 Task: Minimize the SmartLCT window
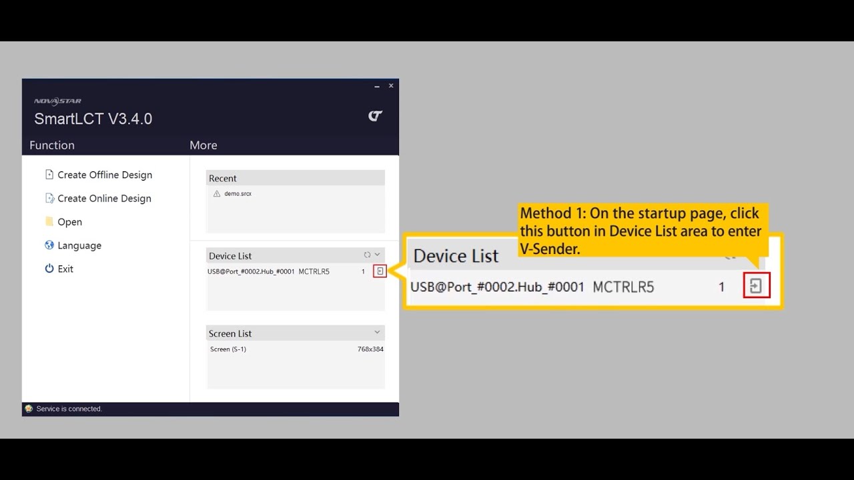[377, 86]
